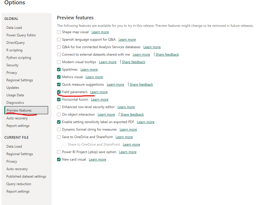This screenshot has height=205, width=261.
Task: Check Save to OneDrive and SharePoint
Action: point(58,137)
